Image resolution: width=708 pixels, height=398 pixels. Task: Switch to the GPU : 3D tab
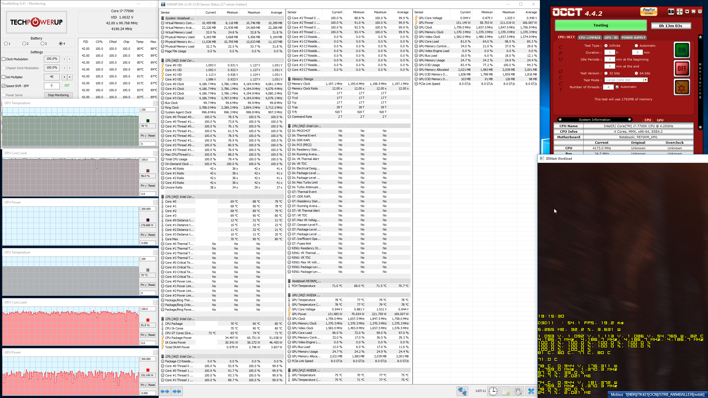[x=611, y=38]
